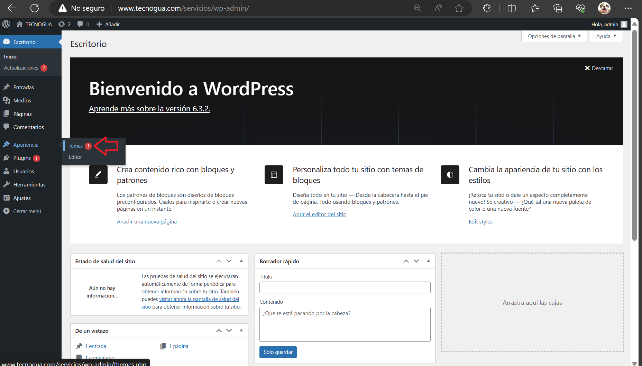The width and height of the screenshot is (642, 366).
Task: Click Abrir el editor del sitio link
Action: click(320, 214)
